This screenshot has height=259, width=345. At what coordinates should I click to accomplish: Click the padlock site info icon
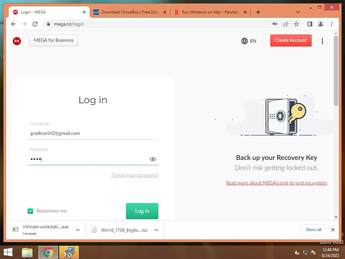point(49,24)
